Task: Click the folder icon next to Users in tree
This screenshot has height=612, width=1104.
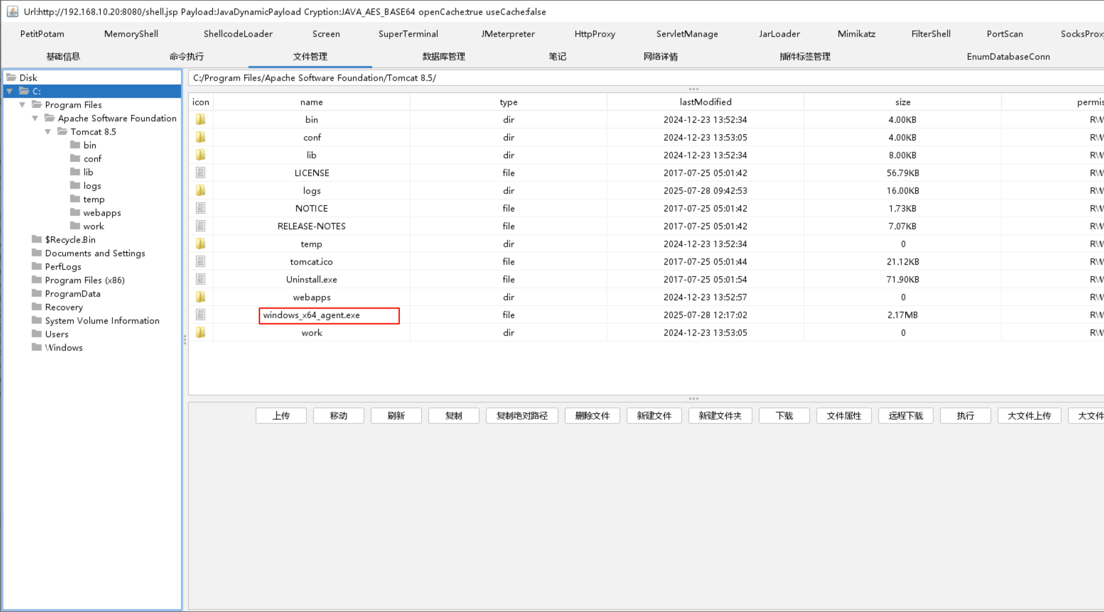Action: [37, 334]
